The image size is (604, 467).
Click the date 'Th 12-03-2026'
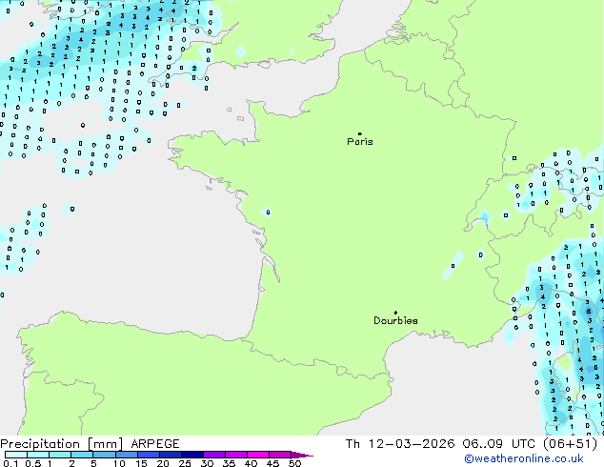tap(400, 444)
